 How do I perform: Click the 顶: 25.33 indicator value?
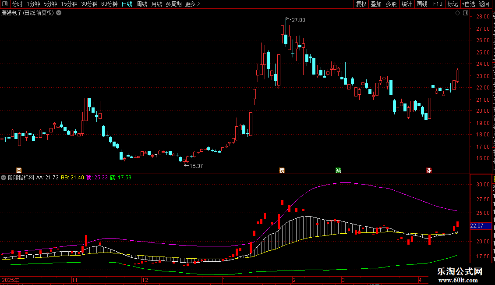tap(97, 178)
